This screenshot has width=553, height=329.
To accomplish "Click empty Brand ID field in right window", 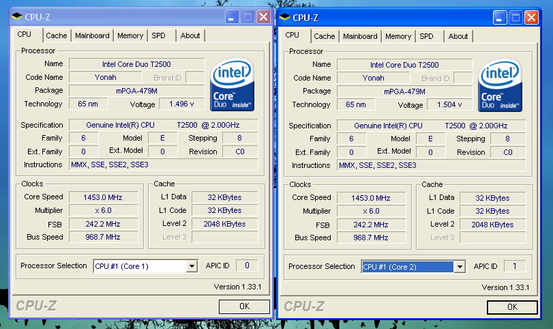I will click(x=463, y=78).
